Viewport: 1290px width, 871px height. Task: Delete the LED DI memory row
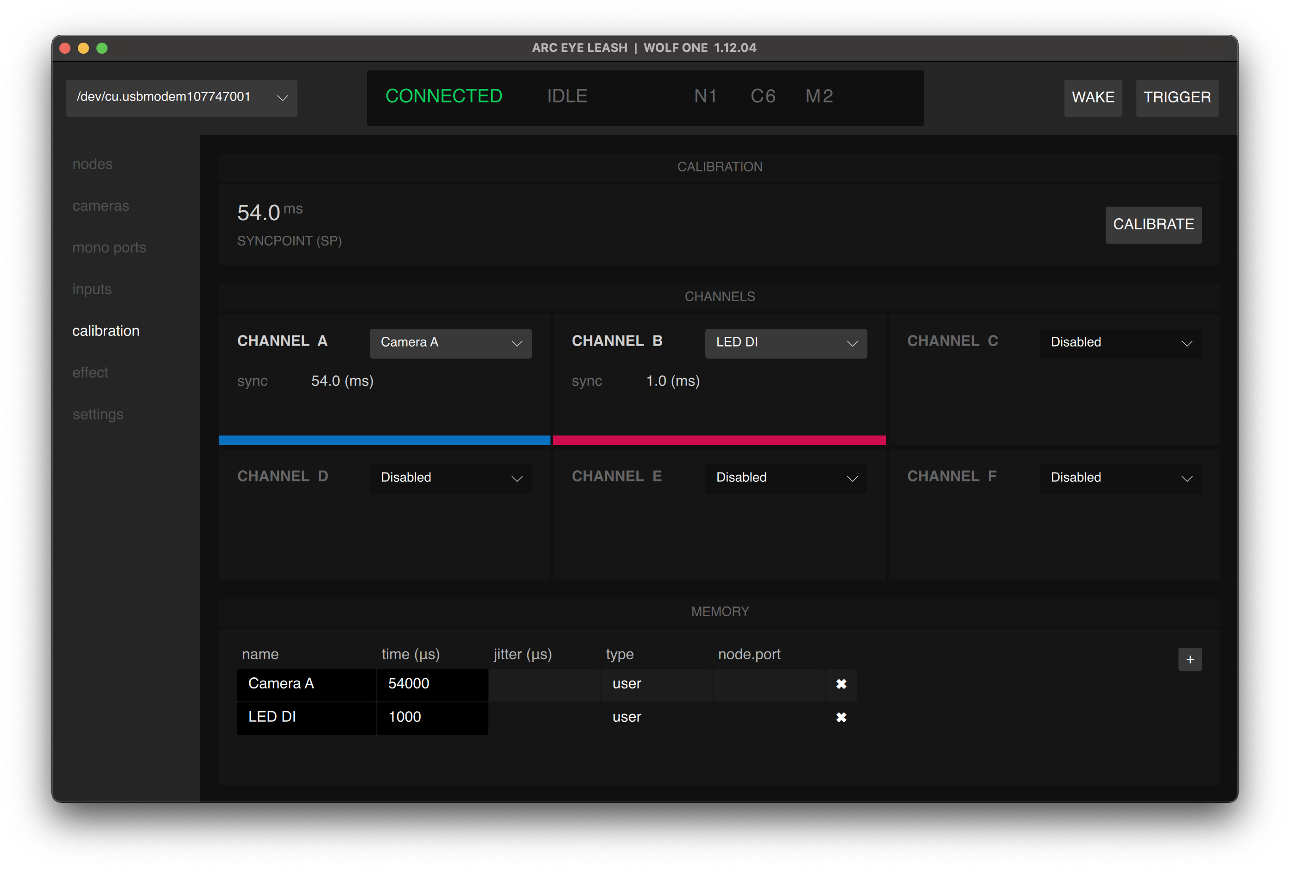tap(841, 717)
